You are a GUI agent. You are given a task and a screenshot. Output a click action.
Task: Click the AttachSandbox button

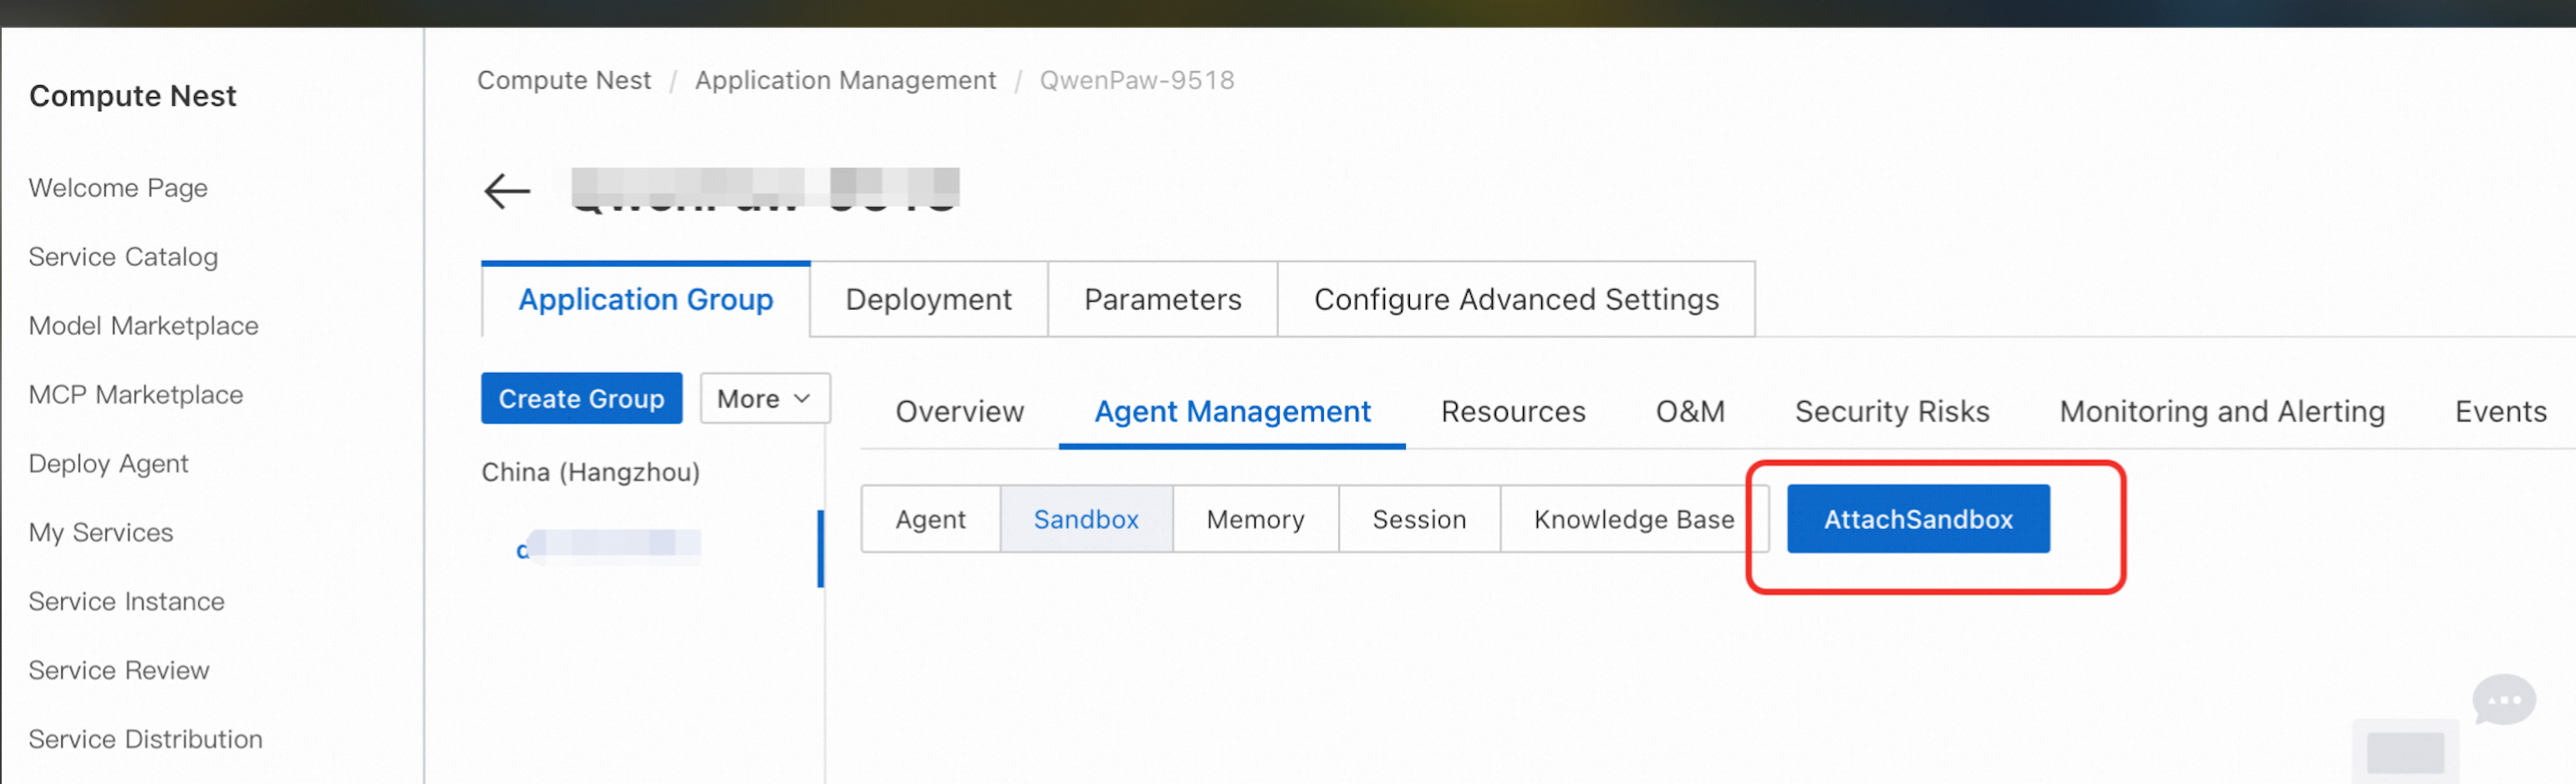[x=1917, y=519]
